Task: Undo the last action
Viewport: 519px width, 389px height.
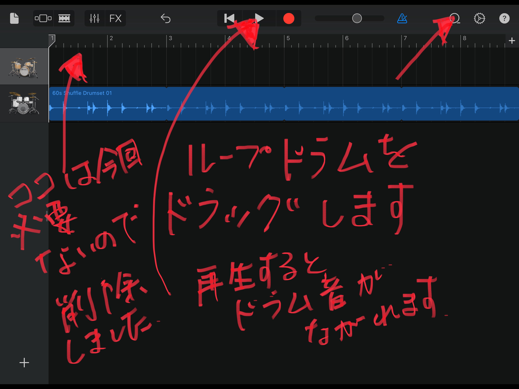Action: (166, 19)
